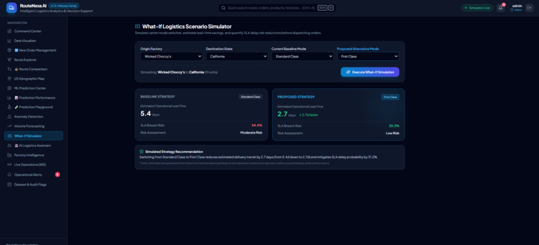Viewport: 539px width, 245px height.
Task: Click the Live Operations signal icon
Action: coord(9,165)
